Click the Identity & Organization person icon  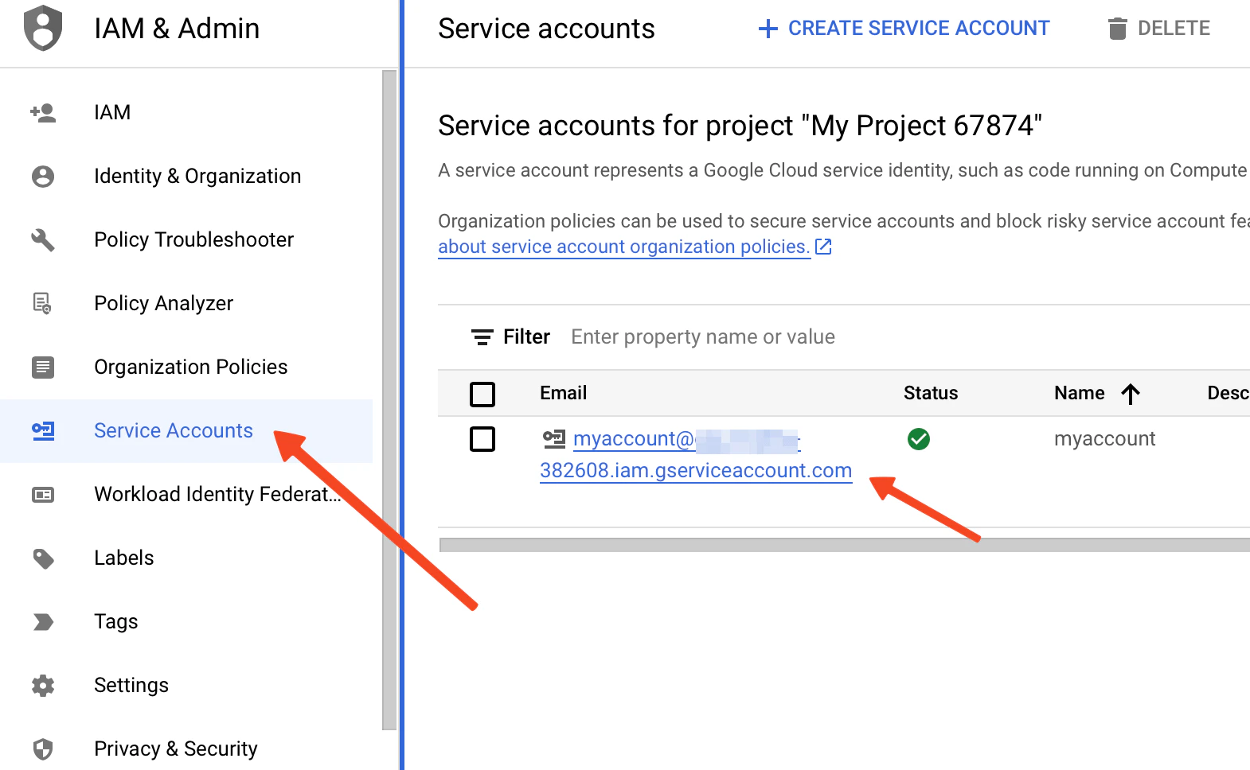[43, 176]
